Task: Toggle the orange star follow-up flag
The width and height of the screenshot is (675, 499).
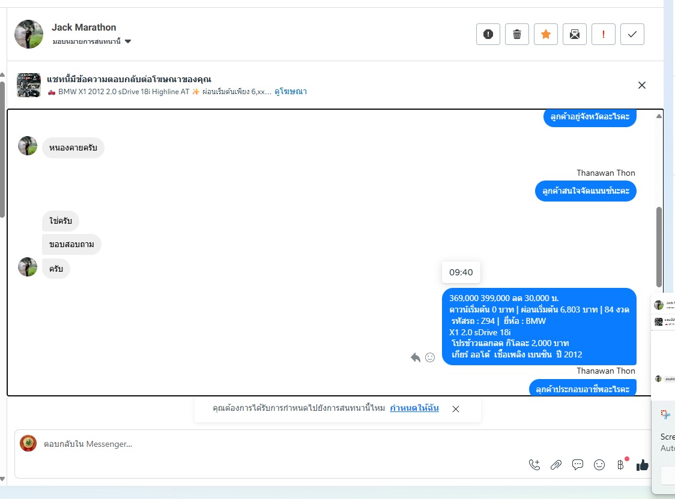Action: pyautogui.click(x=545, y=34)
